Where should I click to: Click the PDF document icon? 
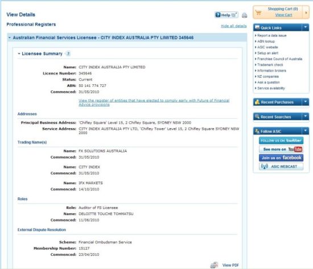[214, 265]
